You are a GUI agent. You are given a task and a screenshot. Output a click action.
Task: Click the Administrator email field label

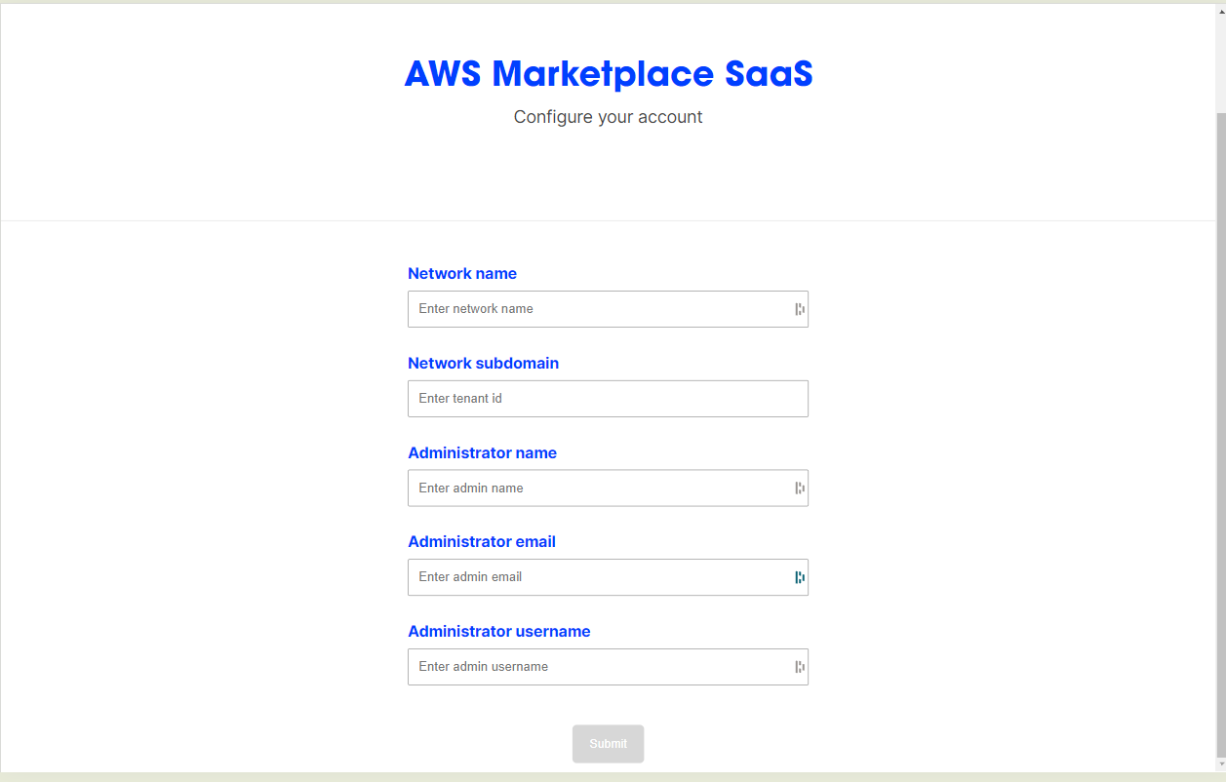tap(482, 541)
